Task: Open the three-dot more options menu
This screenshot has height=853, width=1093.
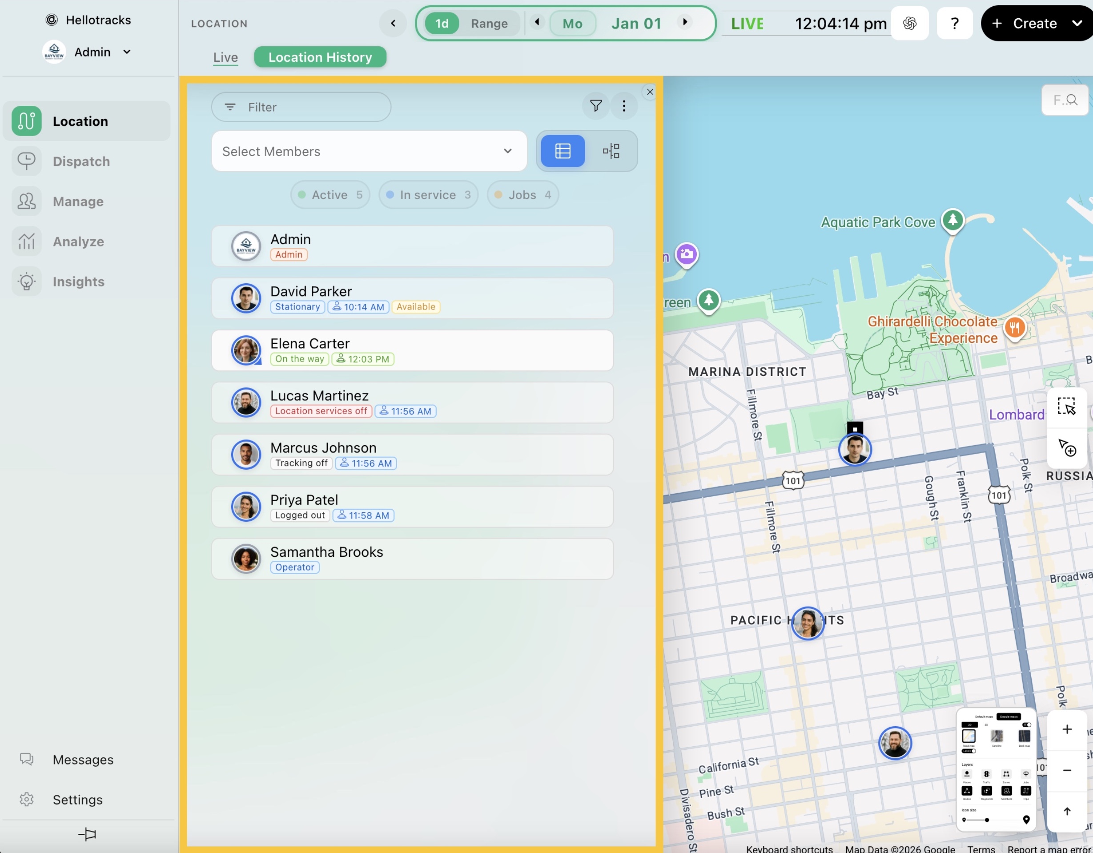Action: (x=623, y=105)
